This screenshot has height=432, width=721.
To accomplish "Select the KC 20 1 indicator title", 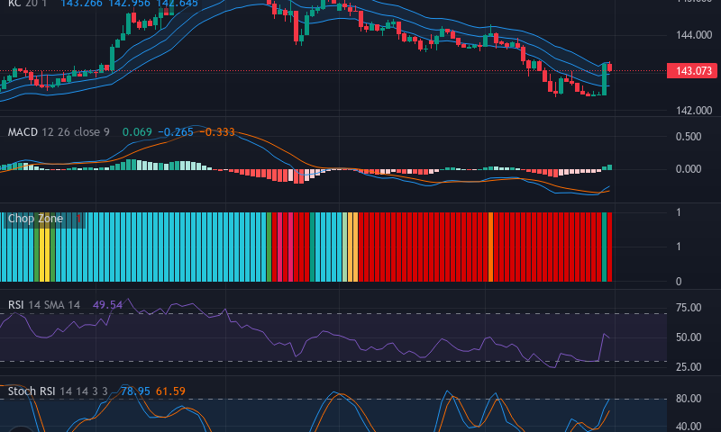I will point(27,4).
